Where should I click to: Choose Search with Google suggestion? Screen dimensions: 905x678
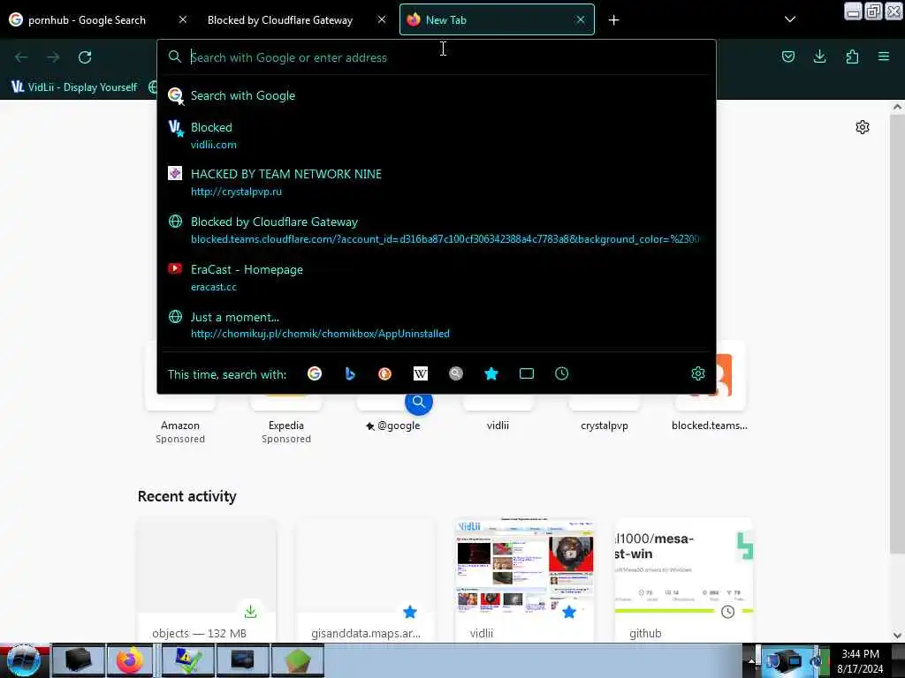click(437, 95)
